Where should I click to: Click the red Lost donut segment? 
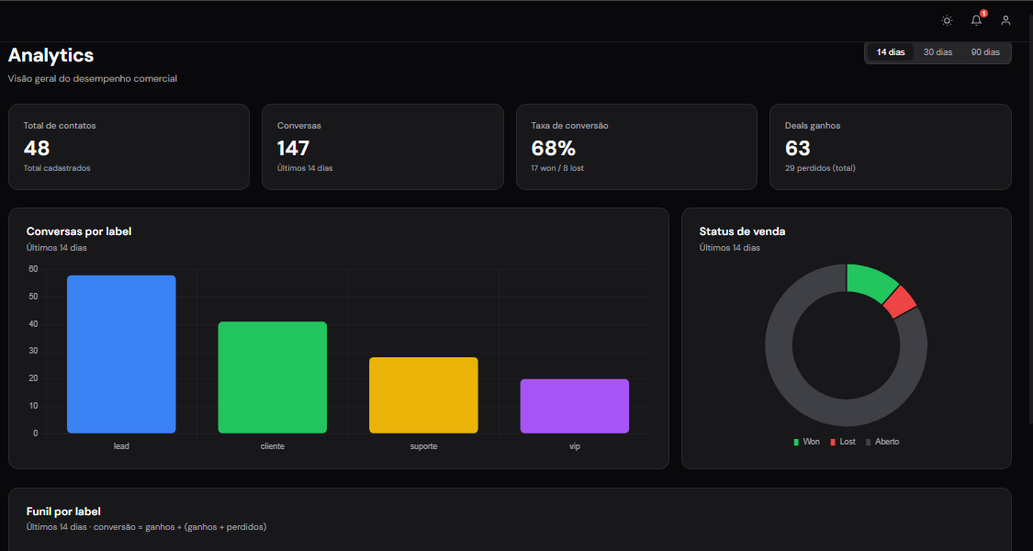899,302
